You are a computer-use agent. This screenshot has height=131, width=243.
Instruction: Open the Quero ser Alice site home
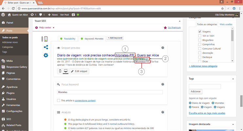coord(18,15)
